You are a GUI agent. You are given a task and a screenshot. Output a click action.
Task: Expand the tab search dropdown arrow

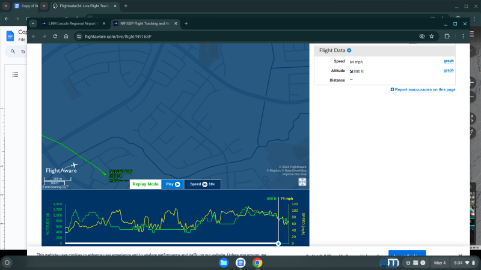coord(33,23)
